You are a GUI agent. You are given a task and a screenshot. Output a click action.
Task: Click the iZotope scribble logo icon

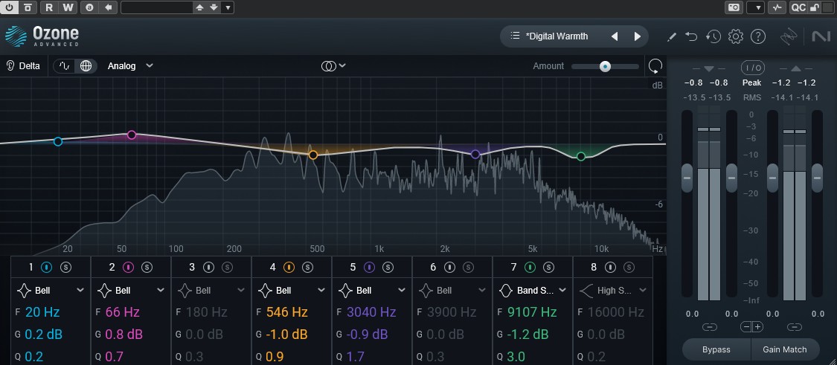click(789, 36)
